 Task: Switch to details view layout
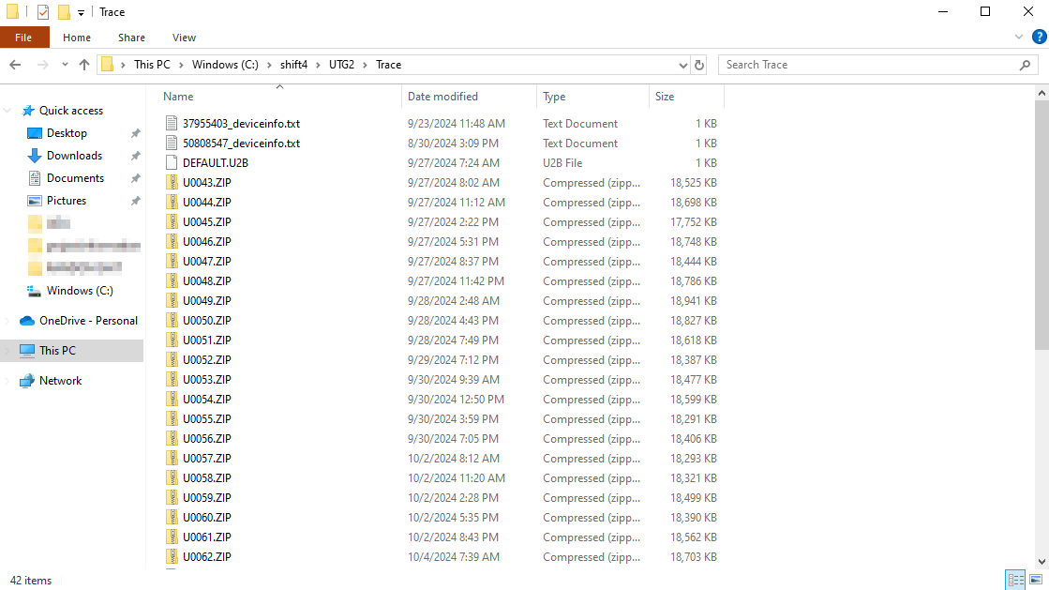pyautogui.click(x=1014, y=580)
